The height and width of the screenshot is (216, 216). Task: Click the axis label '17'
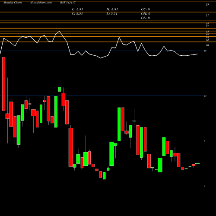(x=207, y=26)
